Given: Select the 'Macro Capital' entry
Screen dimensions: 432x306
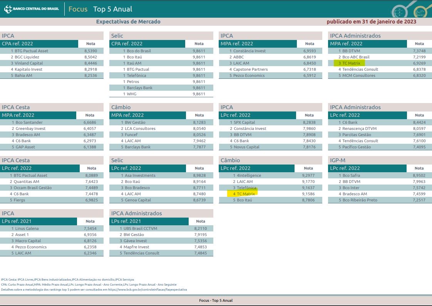Looking at the screenshot, I should coord(28,241).
